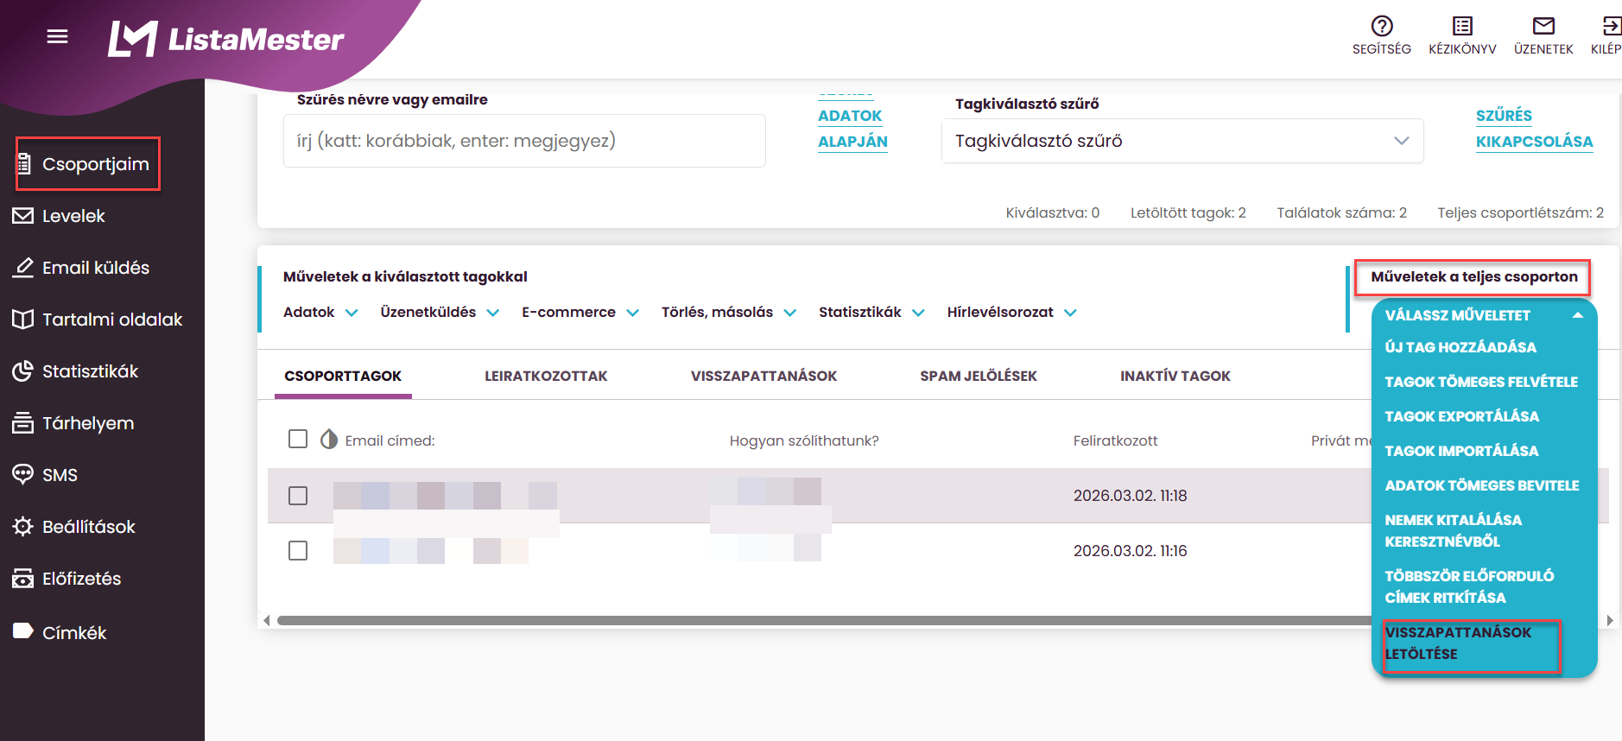Click the right arrow of the table scrollbar
The image size is (1622, 741).
[x=1610, y=620]
